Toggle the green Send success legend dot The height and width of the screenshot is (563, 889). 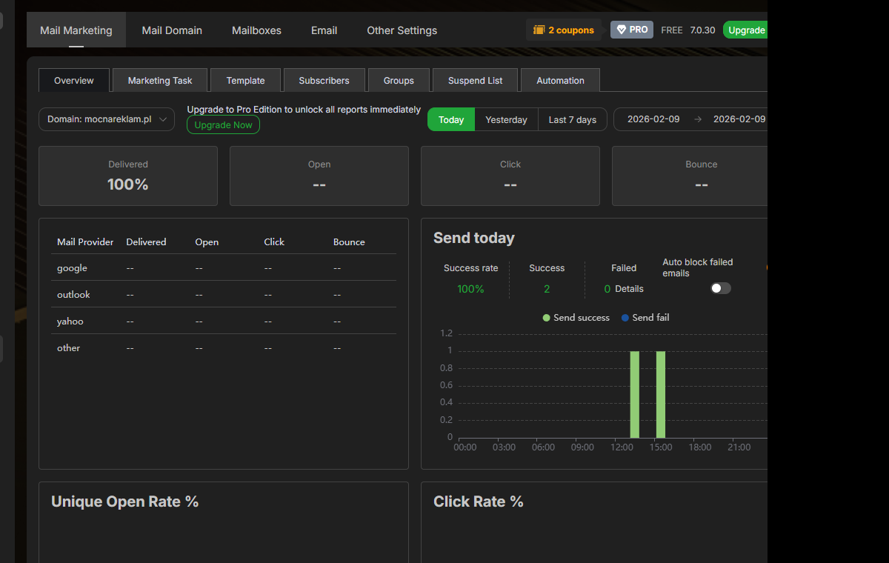[x=546, y=318]
